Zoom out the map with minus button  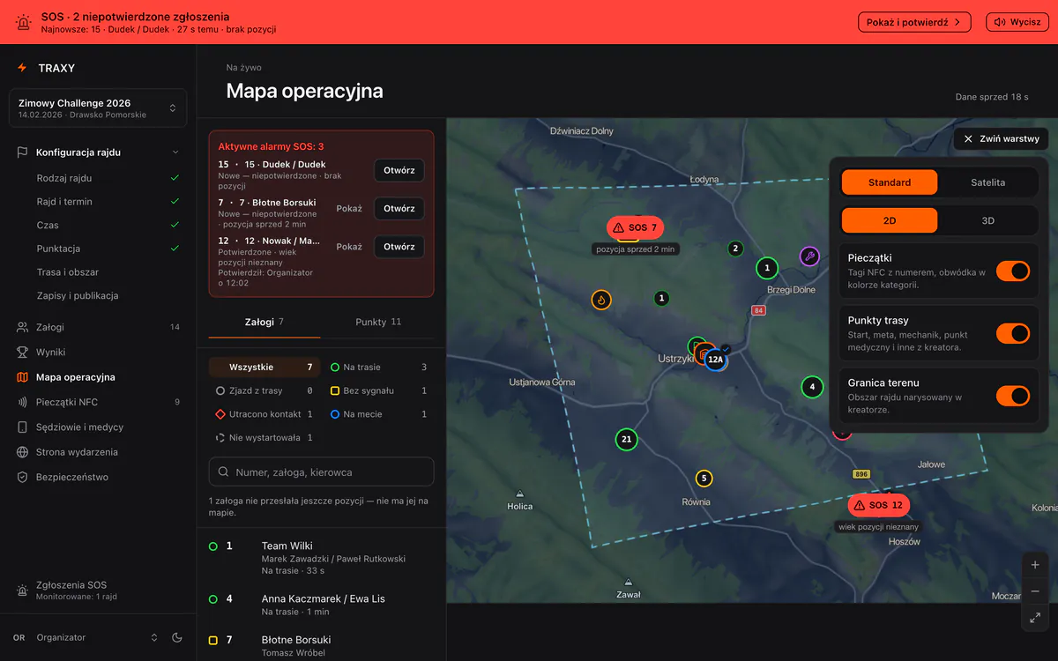tap(1035, 591)
